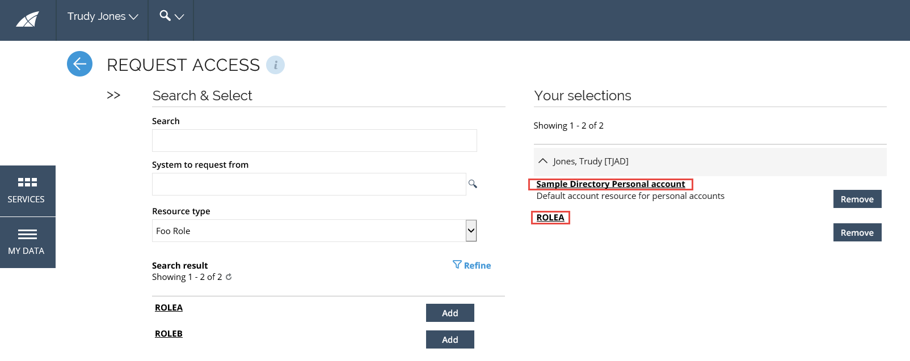This screenshot has height=361, width=910.
Task: Refresh search results using reload icon
Action: (x=229, y=277)
